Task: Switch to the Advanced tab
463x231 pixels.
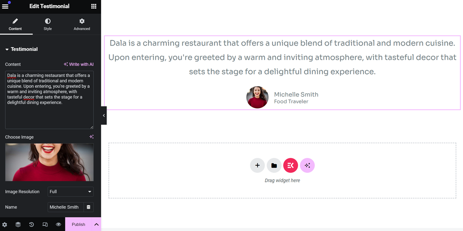Action: pos(82,24)
